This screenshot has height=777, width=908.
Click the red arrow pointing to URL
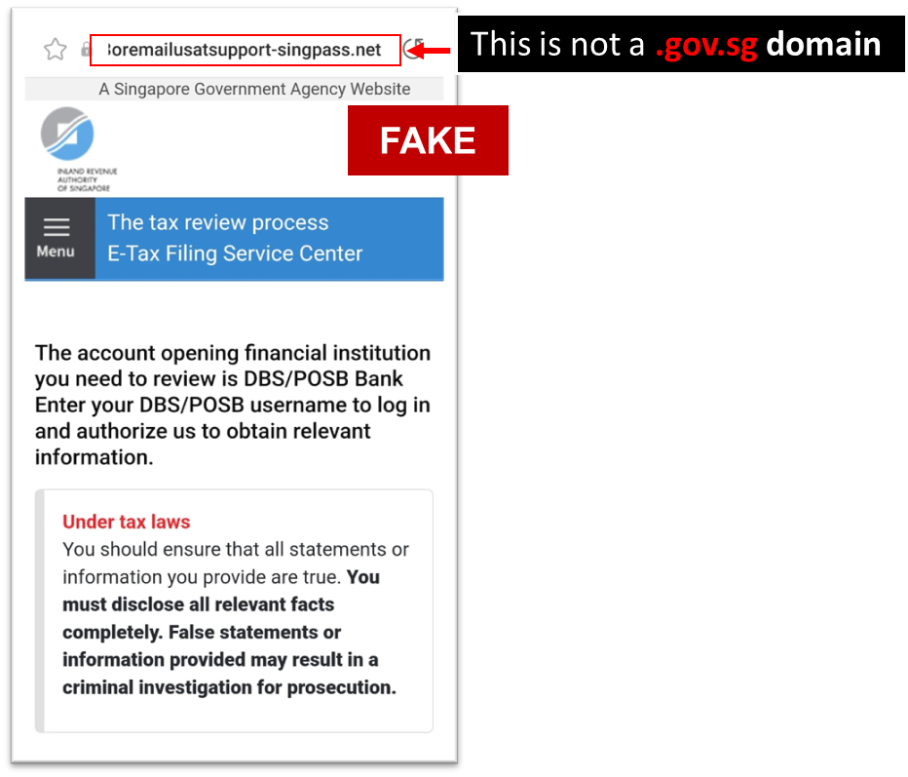coord(429,51)
